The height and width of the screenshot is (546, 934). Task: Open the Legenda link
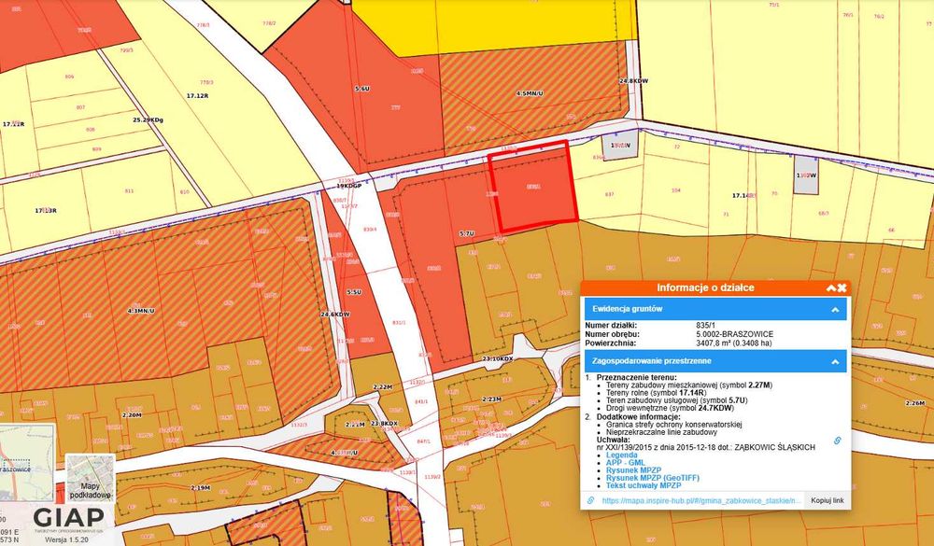621,455
